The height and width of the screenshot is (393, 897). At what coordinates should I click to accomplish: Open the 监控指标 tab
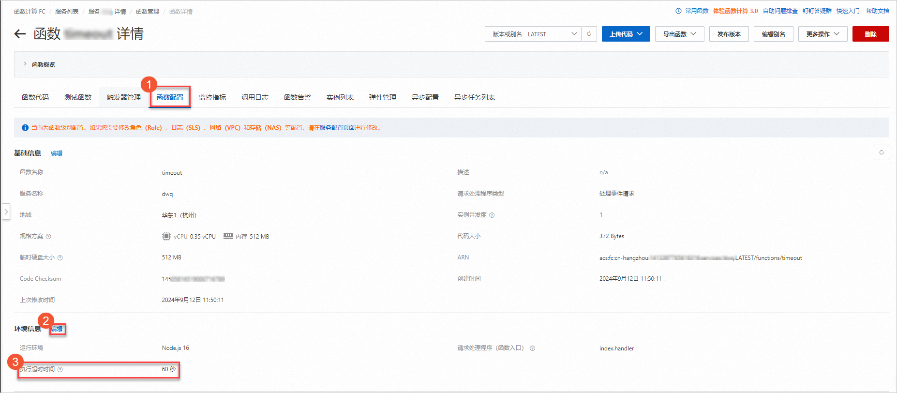(212, 97)
